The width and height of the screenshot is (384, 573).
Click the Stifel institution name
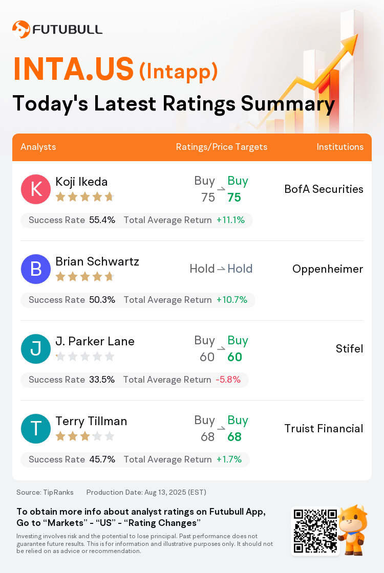coord(350,348)
